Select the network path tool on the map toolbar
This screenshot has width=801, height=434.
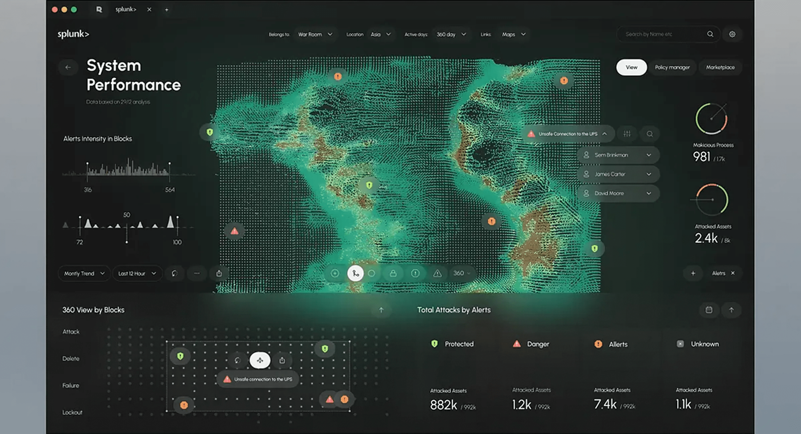(356, 273)
